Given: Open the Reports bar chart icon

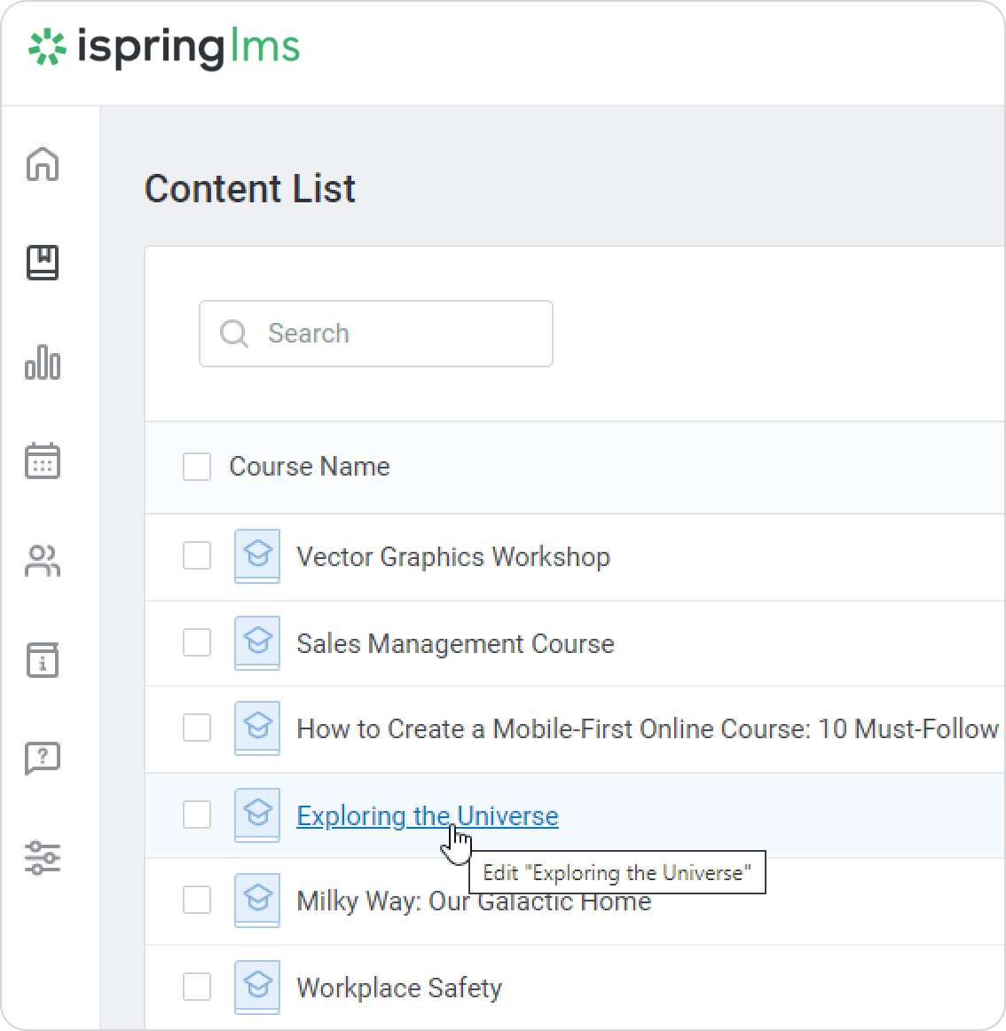Looking at the screenshot, I should tap(43, 362).
